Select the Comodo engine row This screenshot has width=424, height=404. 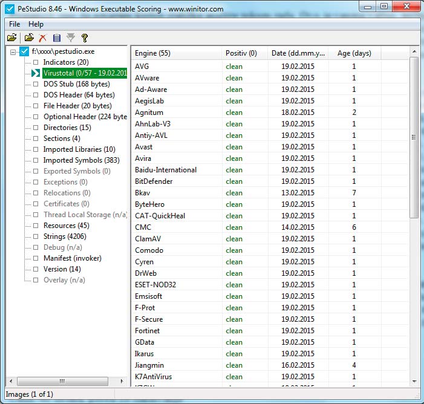[x=270, y=250]
